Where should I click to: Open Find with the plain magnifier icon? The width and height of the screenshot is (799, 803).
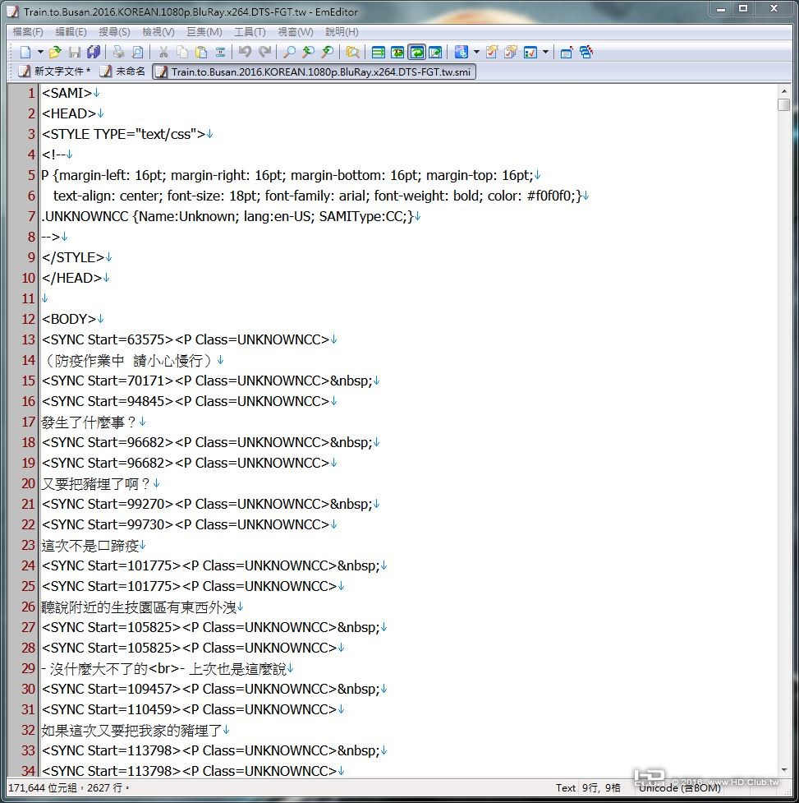(x=289, y=52)
